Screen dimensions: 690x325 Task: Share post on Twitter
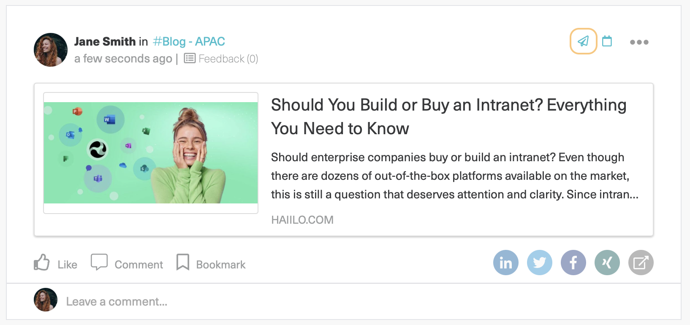pyautogui.click(x=539, y=263)
